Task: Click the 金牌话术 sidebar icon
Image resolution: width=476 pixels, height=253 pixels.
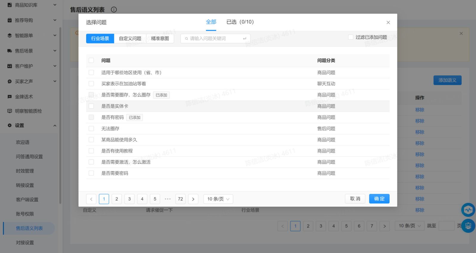Action: tap(10, 97)
